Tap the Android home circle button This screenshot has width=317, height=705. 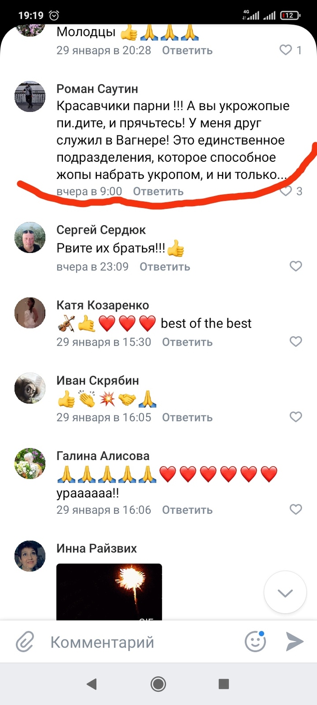(158, 684)
